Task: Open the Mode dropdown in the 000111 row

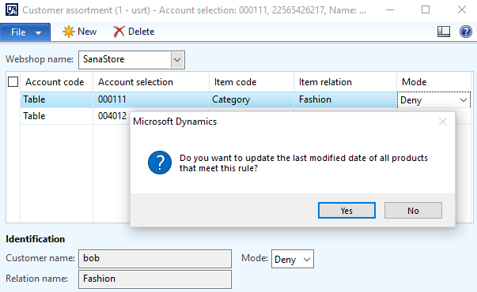Action: [463, 100]
